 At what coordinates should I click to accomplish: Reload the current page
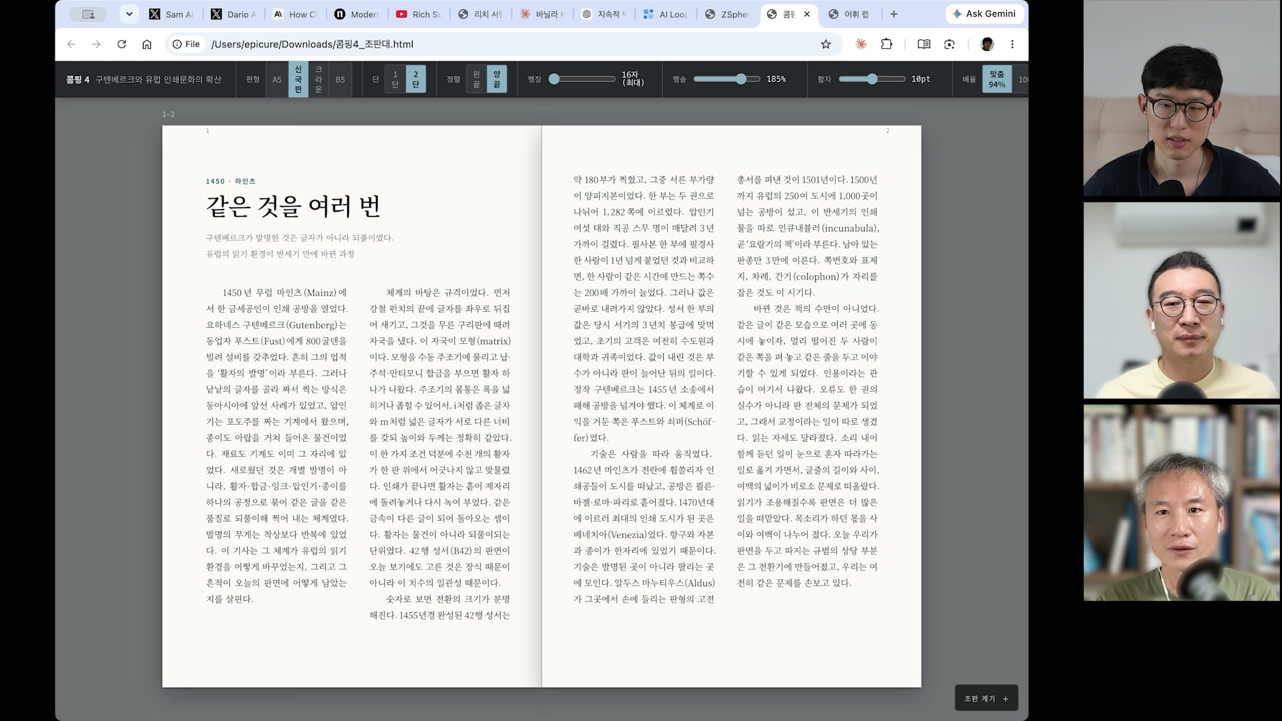click(x=122, y=44)
